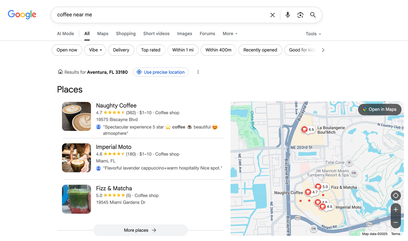Expand the More dropdown menu
Image resolution: width=408 pixels, height=241 pixels.
230,34
